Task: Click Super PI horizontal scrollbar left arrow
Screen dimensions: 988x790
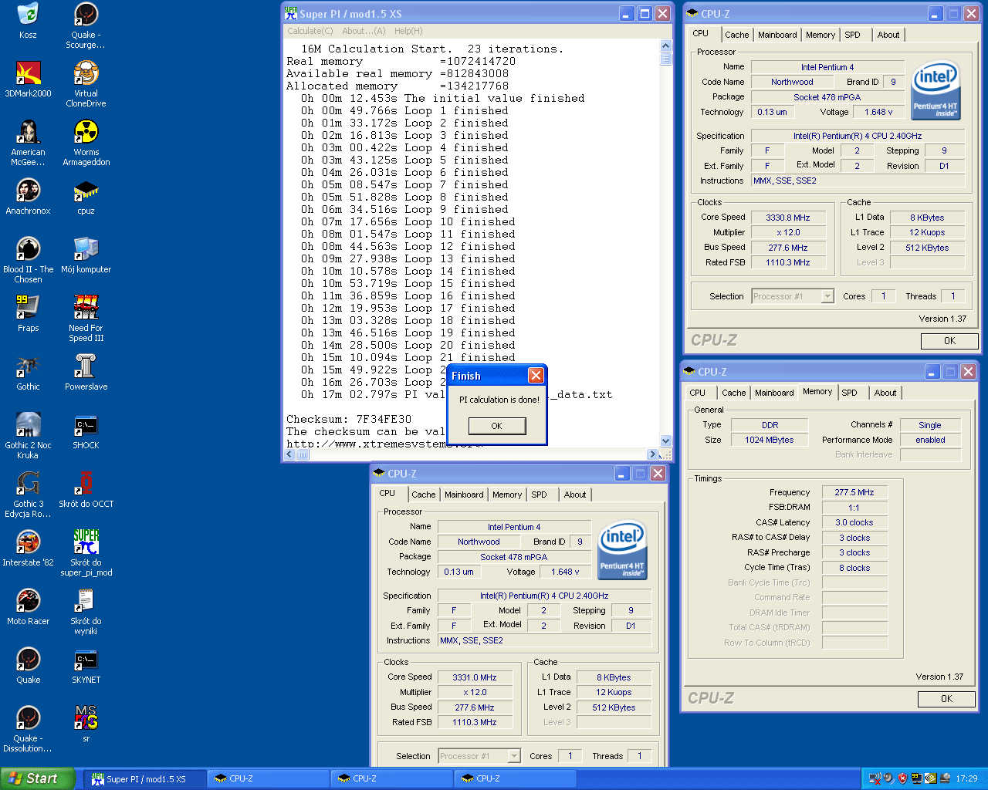Action: tap(290, 454)
